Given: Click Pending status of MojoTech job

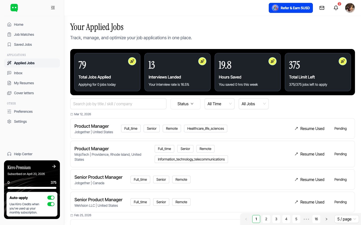Looking at the screenshot, I should pos(340,154).
